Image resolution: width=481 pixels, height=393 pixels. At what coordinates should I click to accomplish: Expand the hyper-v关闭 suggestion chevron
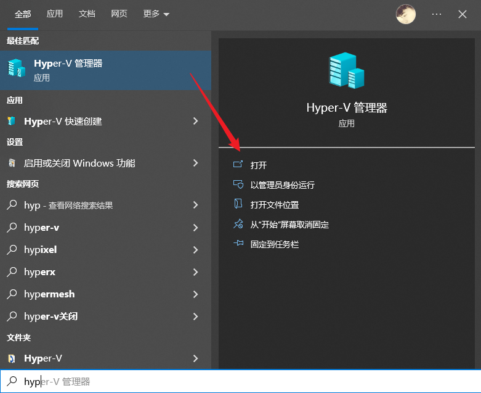click(x=195, y=316)
